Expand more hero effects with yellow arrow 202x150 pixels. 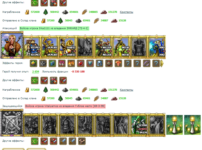pos(162,63)
